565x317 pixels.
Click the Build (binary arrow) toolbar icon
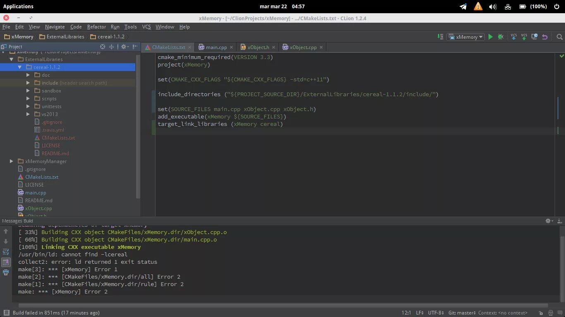[441, 37]
